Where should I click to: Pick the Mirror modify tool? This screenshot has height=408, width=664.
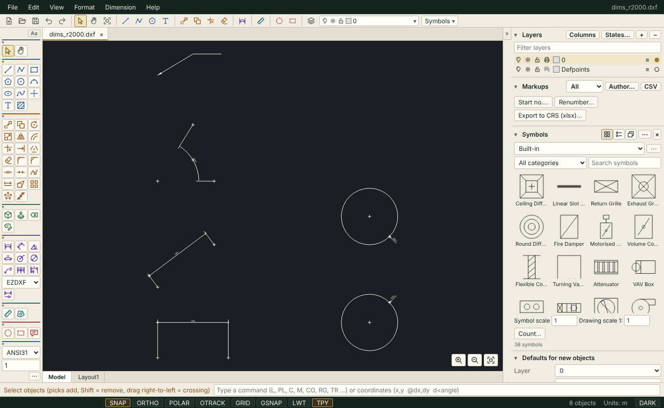[x=21, y=137]
